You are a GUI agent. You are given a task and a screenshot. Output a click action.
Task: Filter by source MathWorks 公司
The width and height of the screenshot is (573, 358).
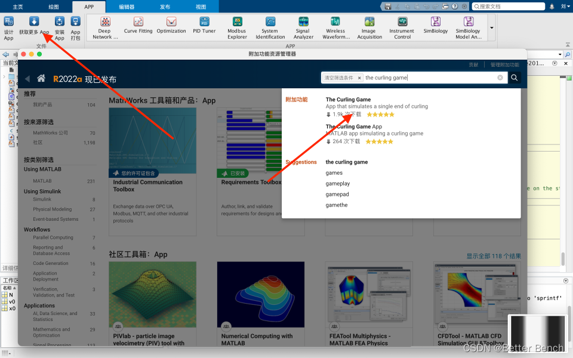click(50, 132)
